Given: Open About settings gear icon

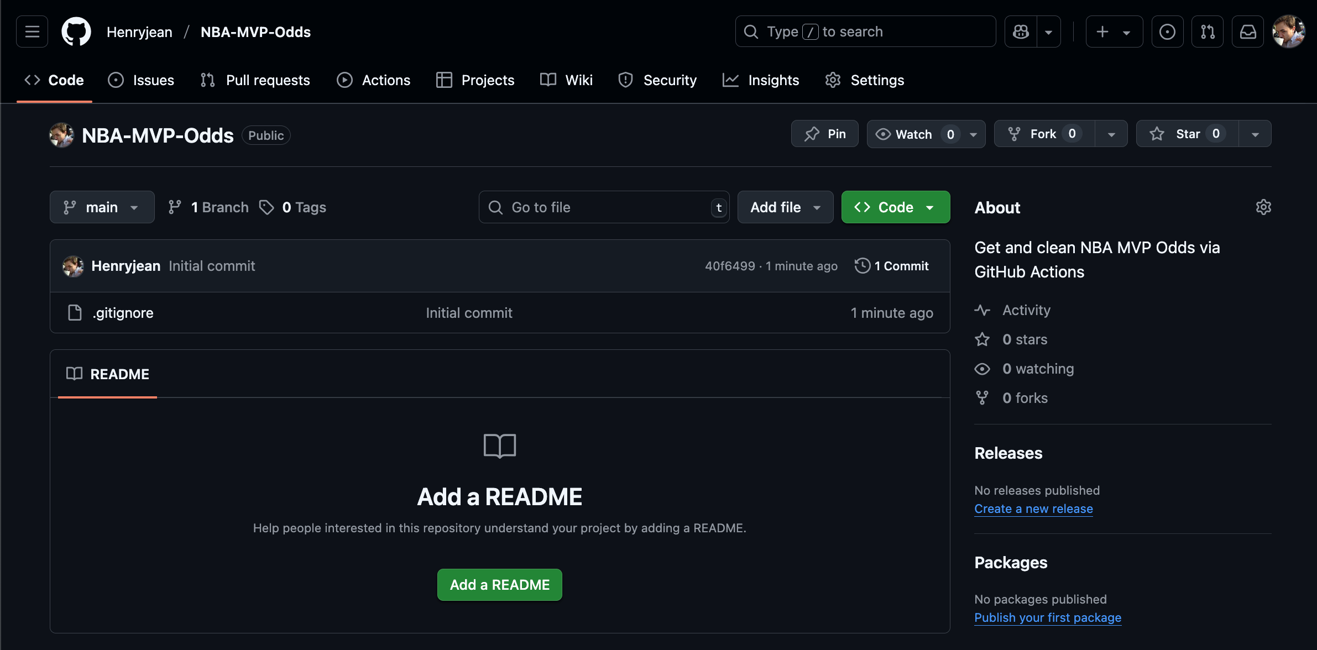Looking at the screenshot, I should coord(1263,207).
